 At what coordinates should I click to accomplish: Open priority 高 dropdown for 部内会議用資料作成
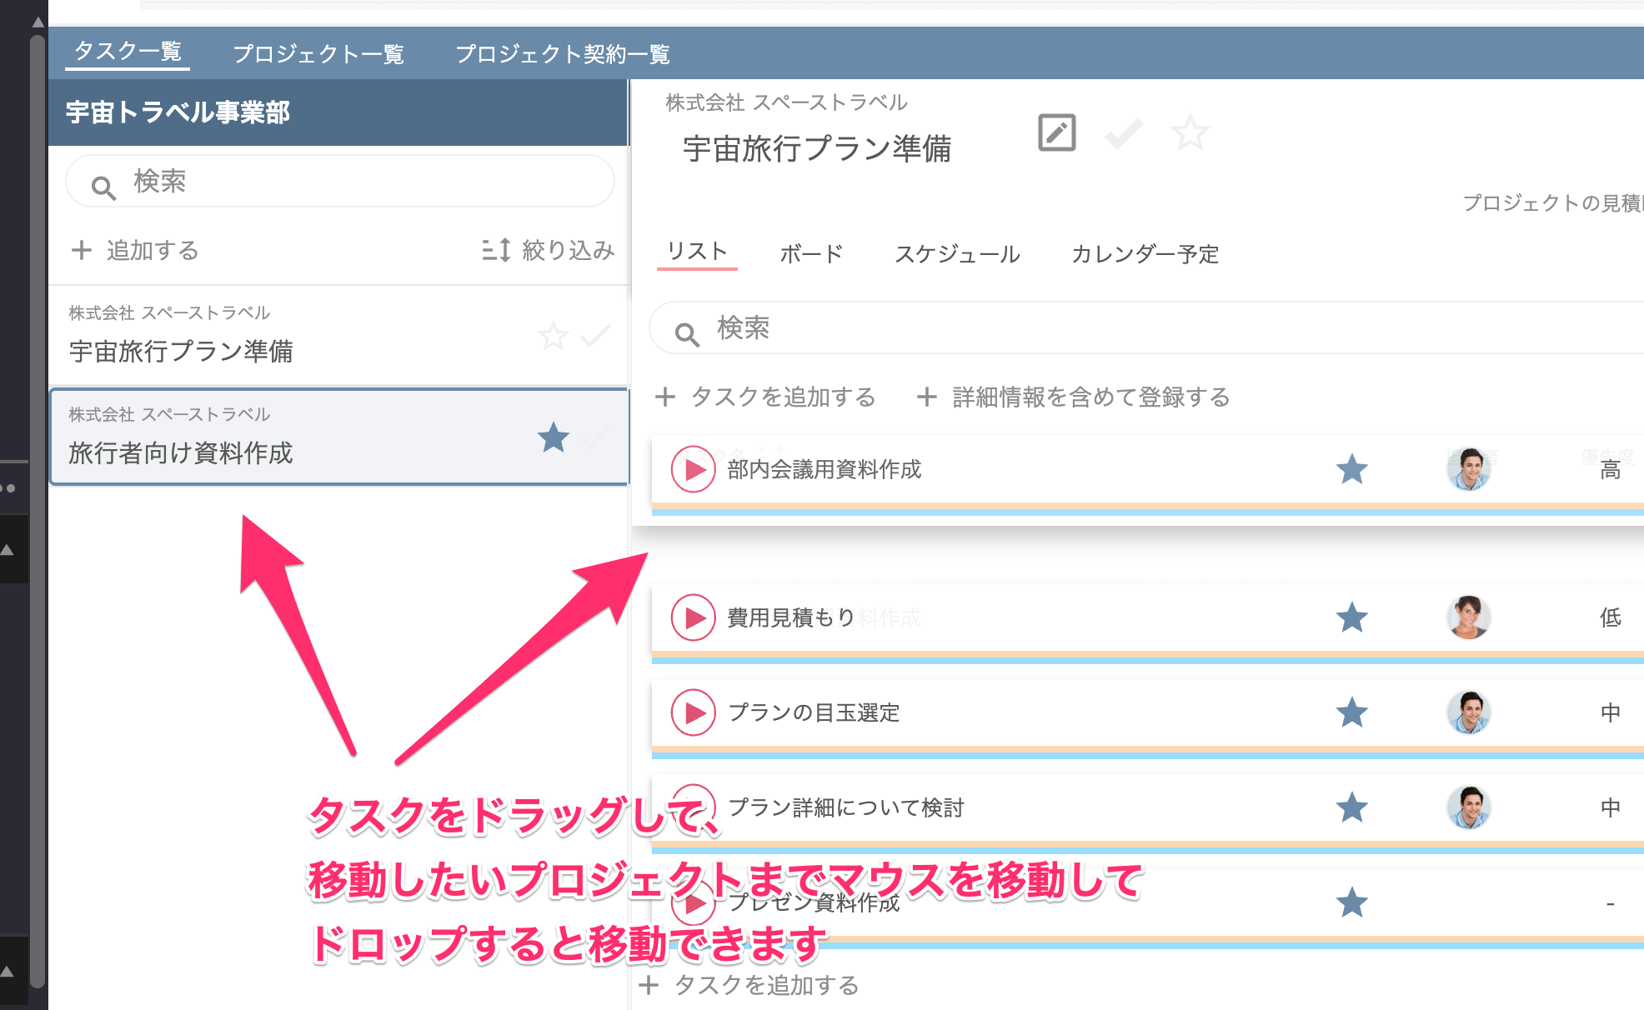[1610, 470]
